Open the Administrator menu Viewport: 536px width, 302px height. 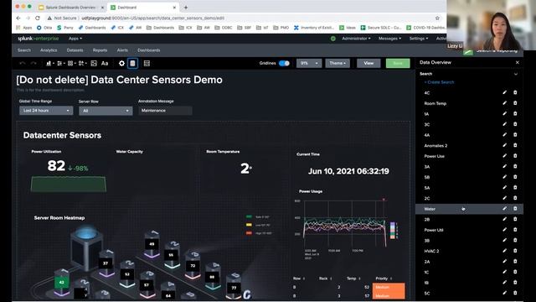[x=356, y=39]
